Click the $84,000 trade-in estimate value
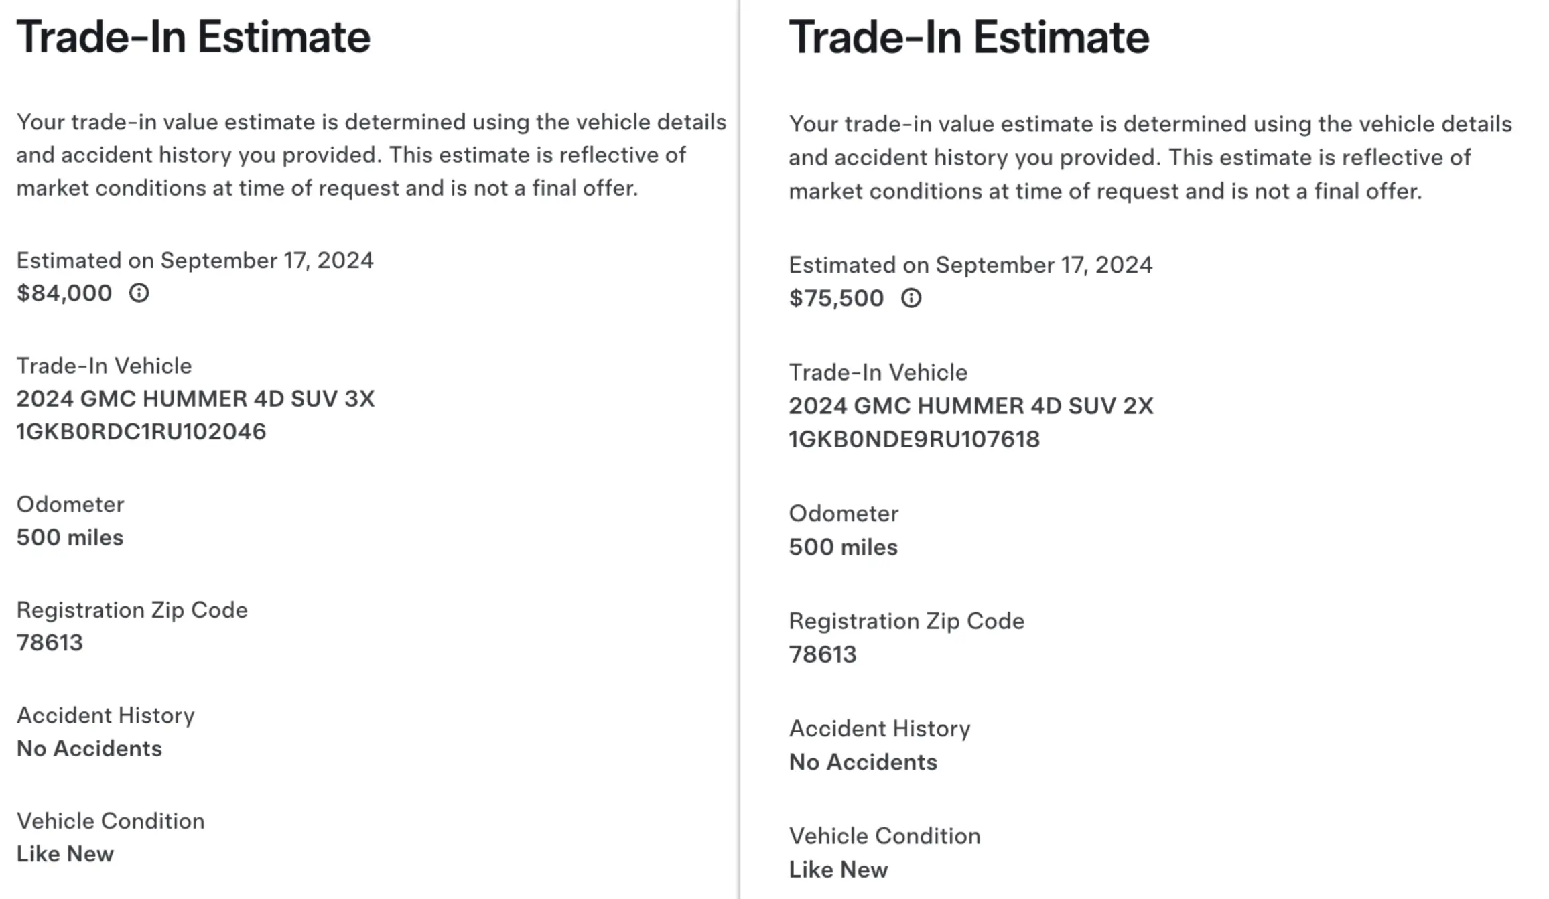 pyautogui.click(x=64, y=293)
